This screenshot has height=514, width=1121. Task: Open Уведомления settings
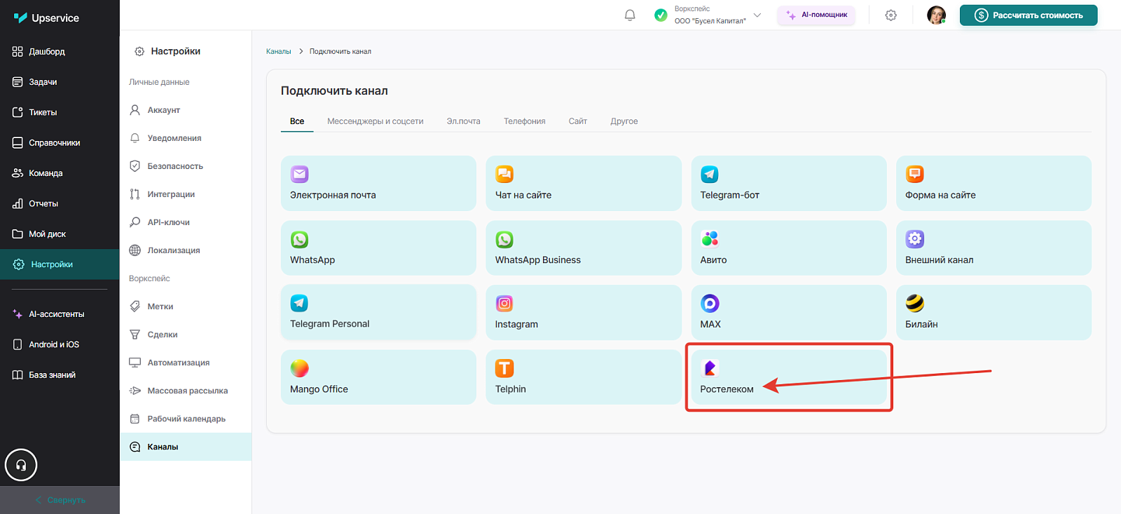coord(186,138)
